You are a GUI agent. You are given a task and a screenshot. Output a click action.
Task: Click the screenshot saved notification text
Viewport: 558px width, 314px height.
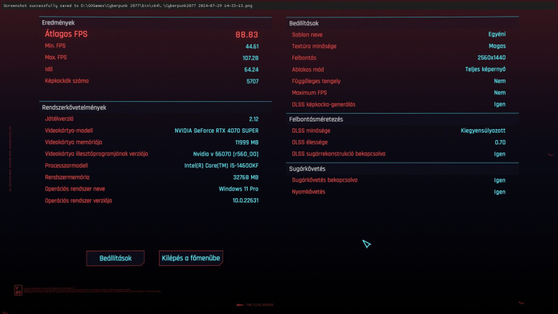pos(128,6)
